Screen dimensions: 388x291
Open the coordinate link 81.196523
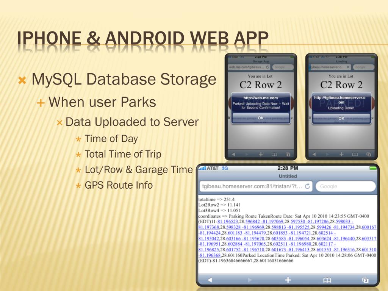pyautogui.click(x=228, y=221)
